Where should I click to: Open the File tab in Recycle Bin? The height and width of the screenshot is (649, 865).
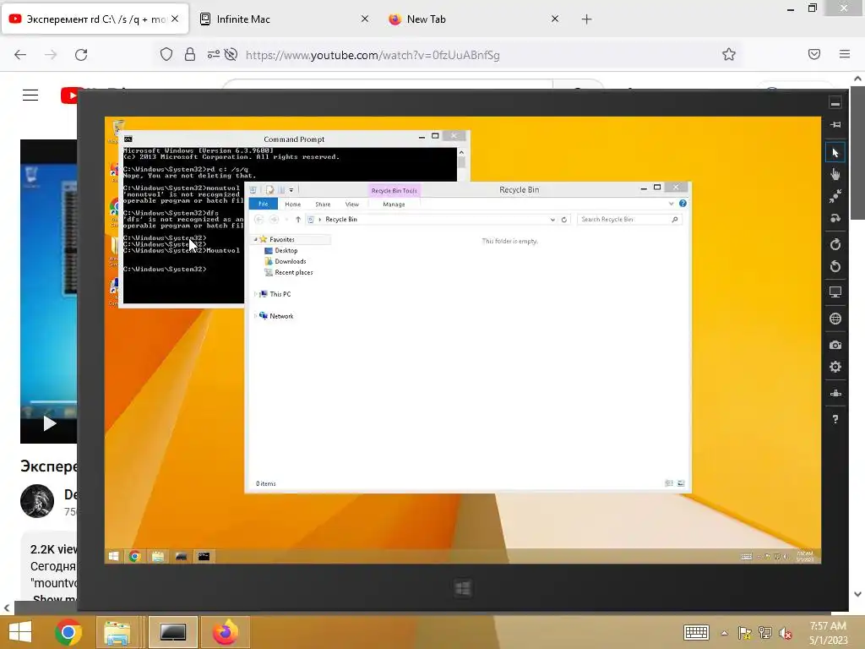(x=264, y=204)
